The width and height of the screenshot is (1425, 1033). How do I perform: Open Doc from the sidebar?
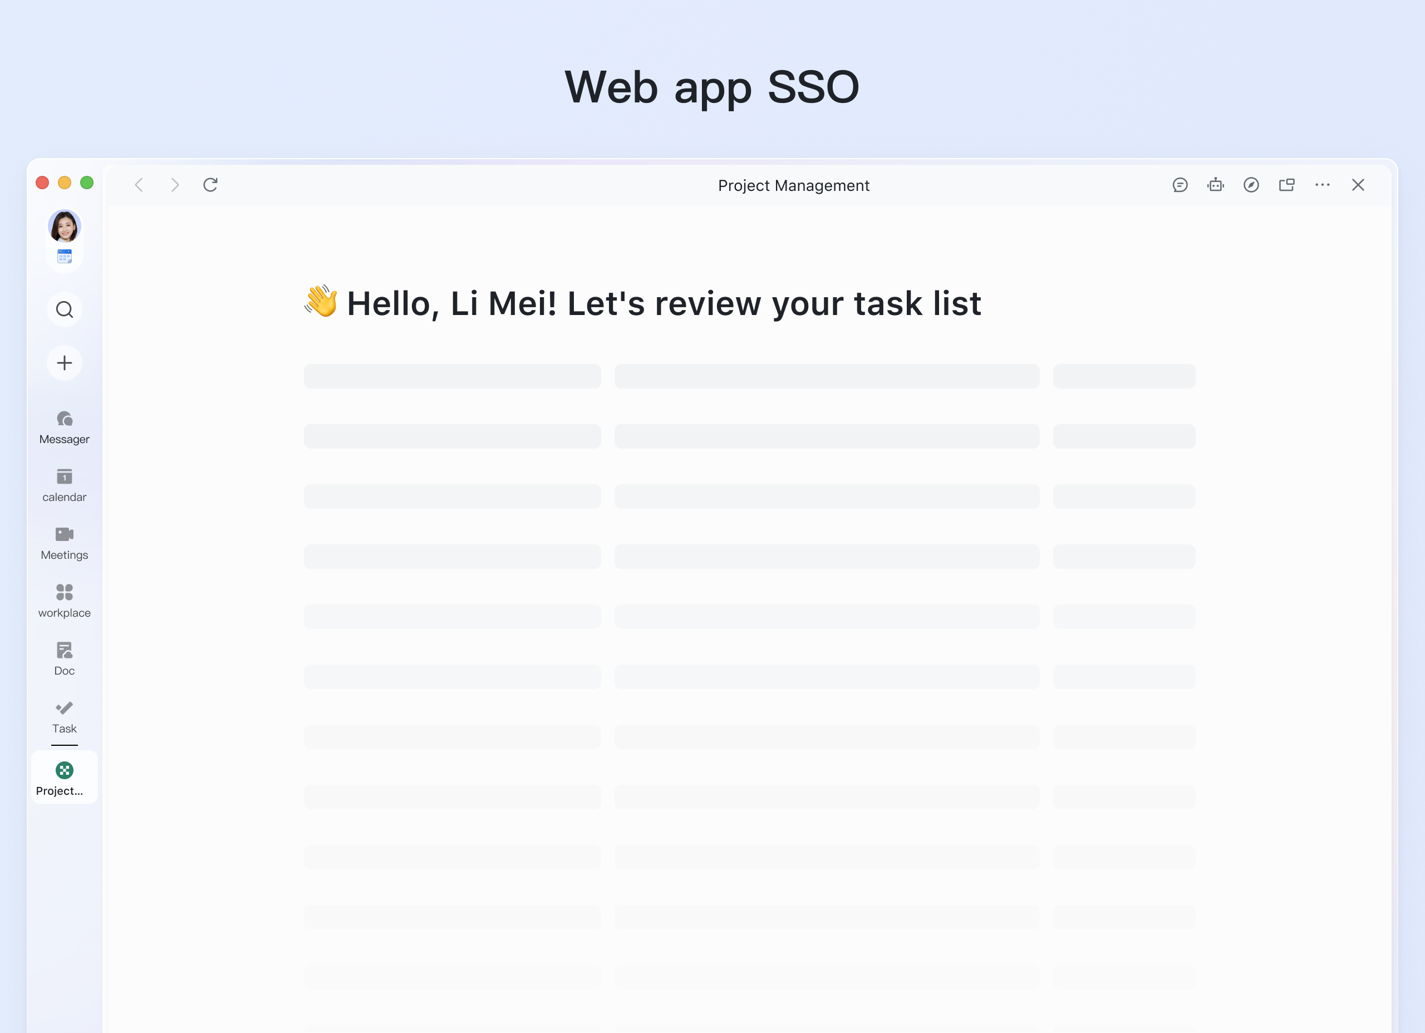click(64, 658)
